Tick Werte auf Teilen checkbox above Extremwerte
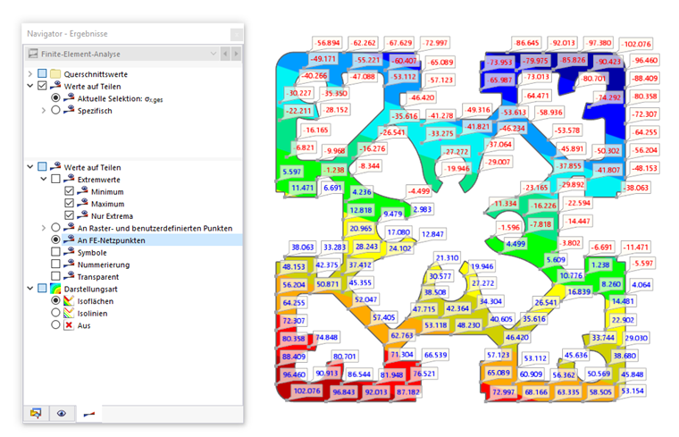 pyautogui.click(x=42, y=166)
